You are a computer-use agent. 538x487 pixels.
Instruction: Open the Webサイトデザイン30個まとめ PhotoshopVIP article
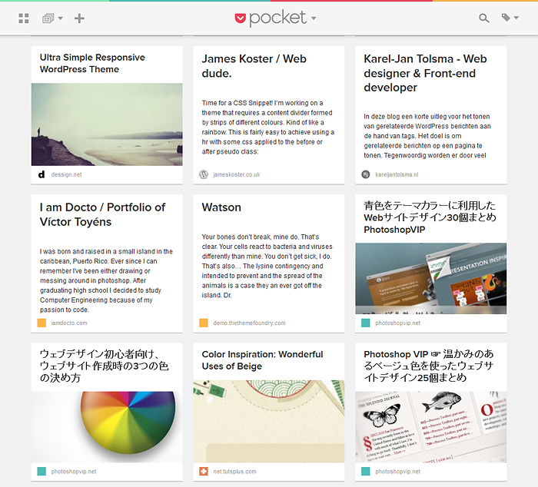430,217
